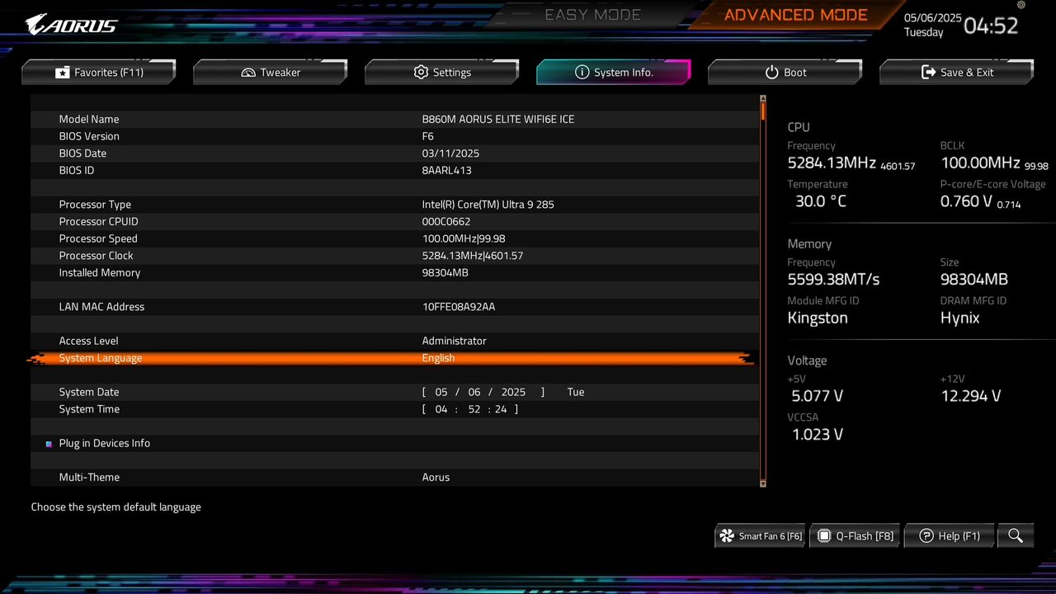Click the Settings gear icon
The width and height of the screenshot is (1056, 594).
(x=421, y=72)
